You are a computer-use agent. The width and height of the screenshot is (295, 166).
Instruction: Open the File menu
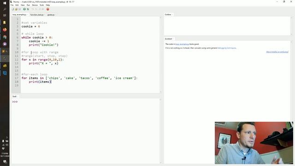[12, 5]
